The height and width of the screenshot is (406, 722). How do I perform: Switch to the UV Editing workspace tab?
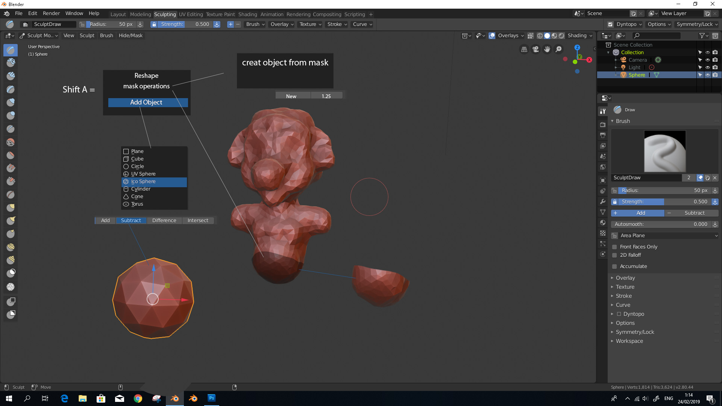[191, 14]
